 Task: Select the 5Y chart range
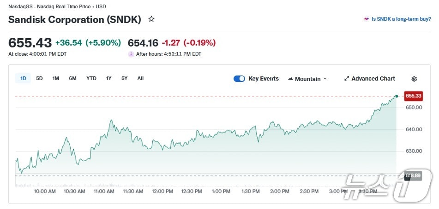pyautogui.click(x=125, y=78)
